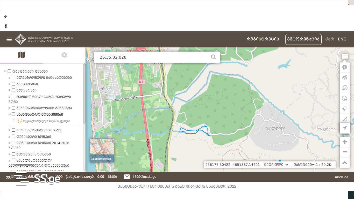Click the Openstreetmap basemap thumbnail

[x=102, y=150]
